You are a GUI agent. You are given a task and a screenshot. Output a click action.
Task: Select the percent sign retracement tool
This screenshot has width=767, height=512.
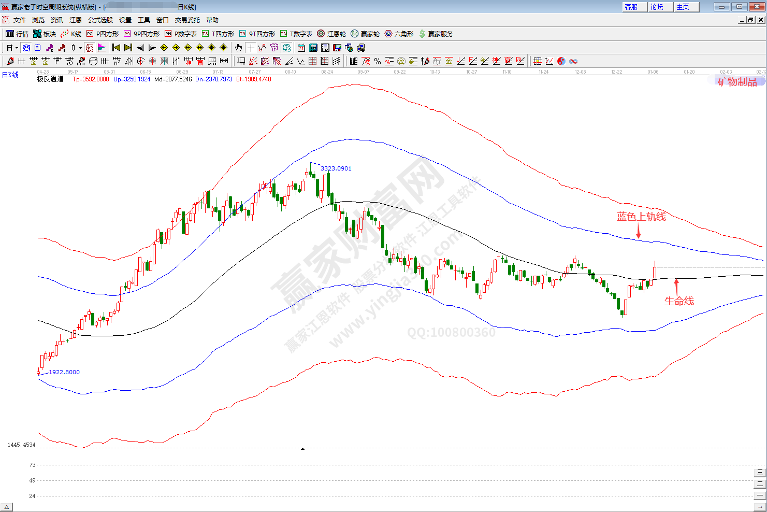[378, 61]
